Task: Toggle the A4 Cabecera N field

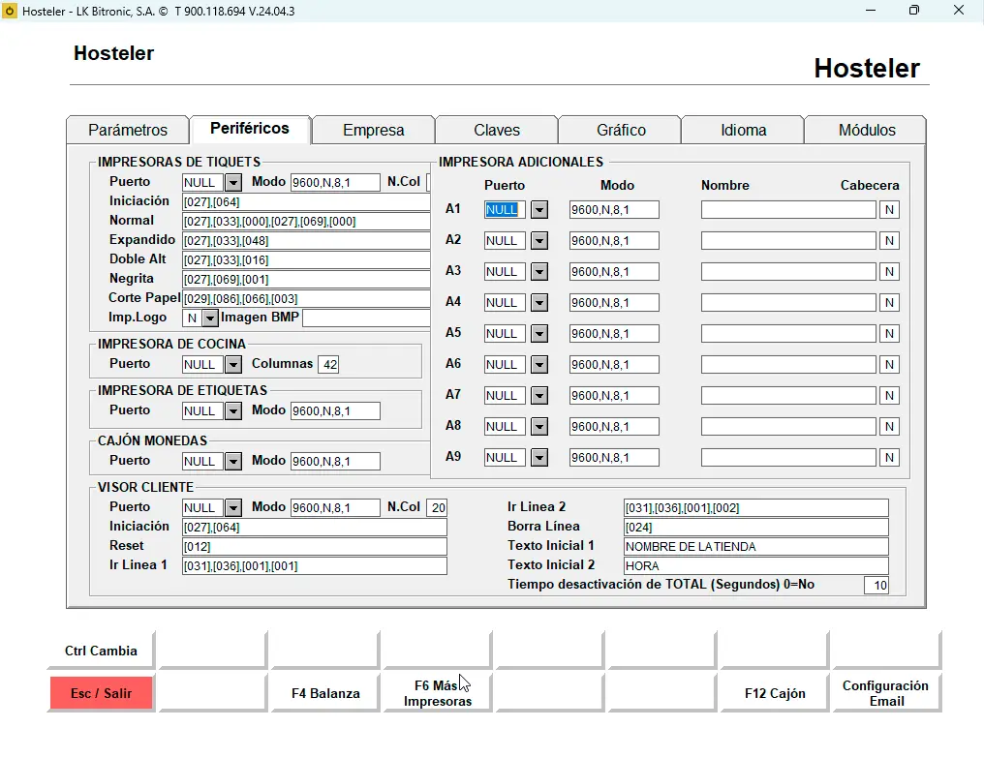Action: pos(889,302)
